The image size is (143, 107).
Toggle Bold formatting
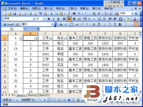[49, 19]
